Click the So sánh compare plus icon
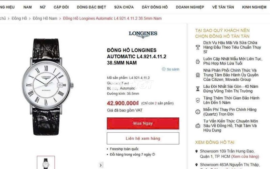The height and width of the screenshot is (169, 270). pyautogui.click(x=164, y=69)
